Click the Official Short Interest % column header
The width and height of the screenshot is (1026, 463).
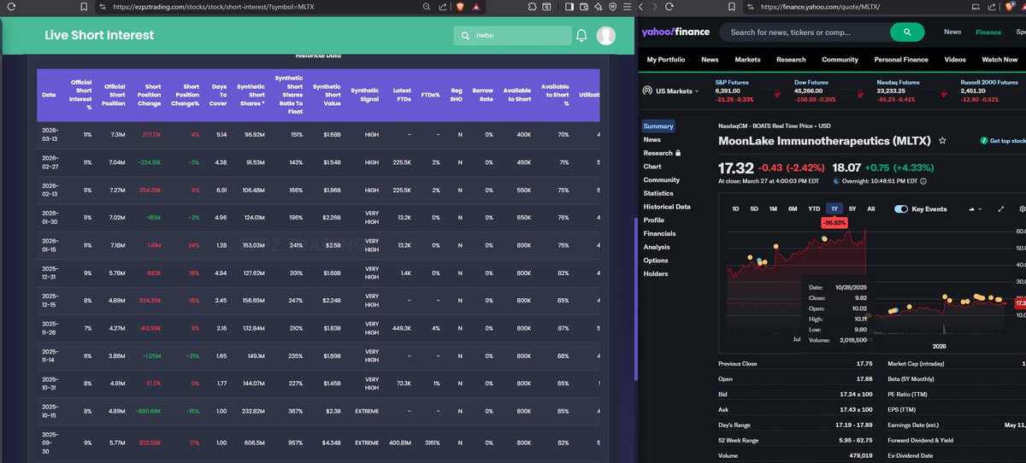[82, 95]
